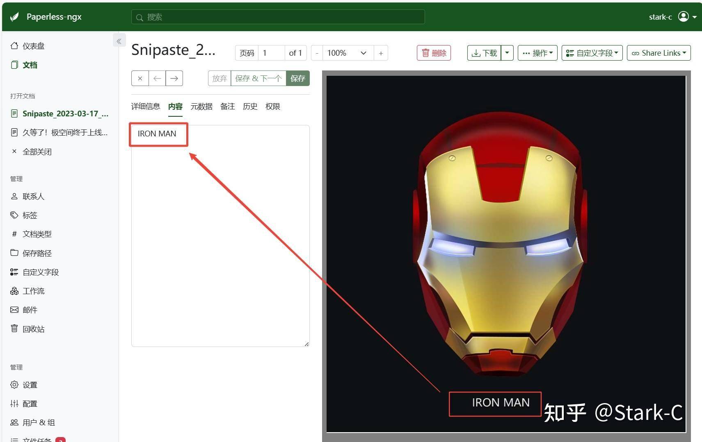
Task: Open the 操作 actions dropdown
Action: (537, 53)
